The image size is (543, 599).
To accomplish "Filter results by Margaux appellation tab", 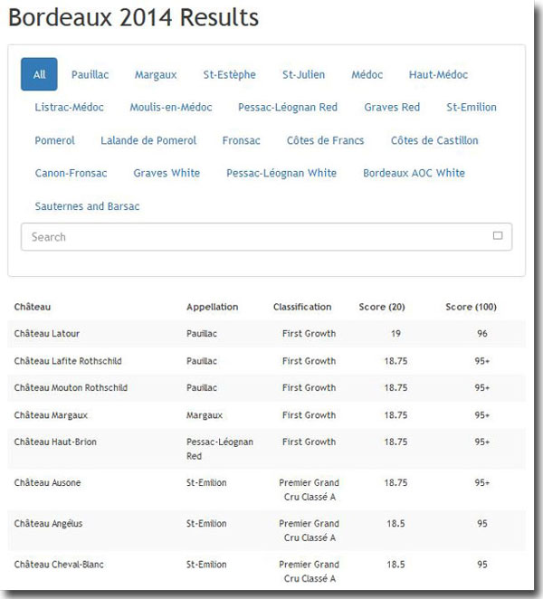I will (156, 74).
